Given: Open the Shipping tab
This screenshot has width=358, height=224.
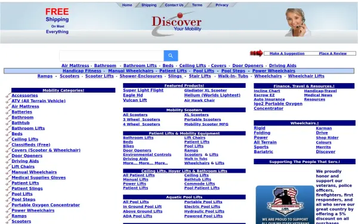Looking at the screenshot, I should coord(149,5).
